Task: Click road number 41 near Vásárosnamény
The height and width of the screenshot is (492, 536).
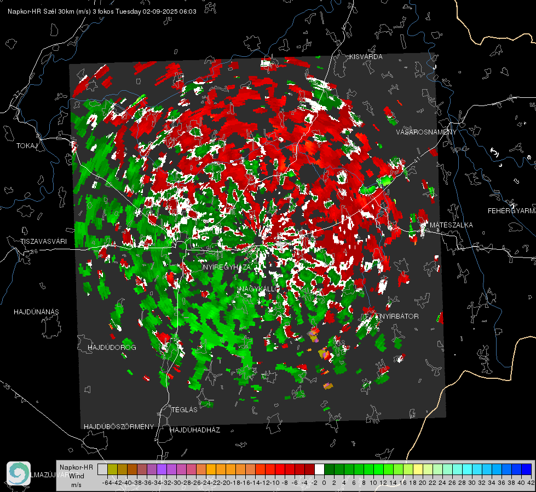Action: pyautogui.click(x=416, y=160)
